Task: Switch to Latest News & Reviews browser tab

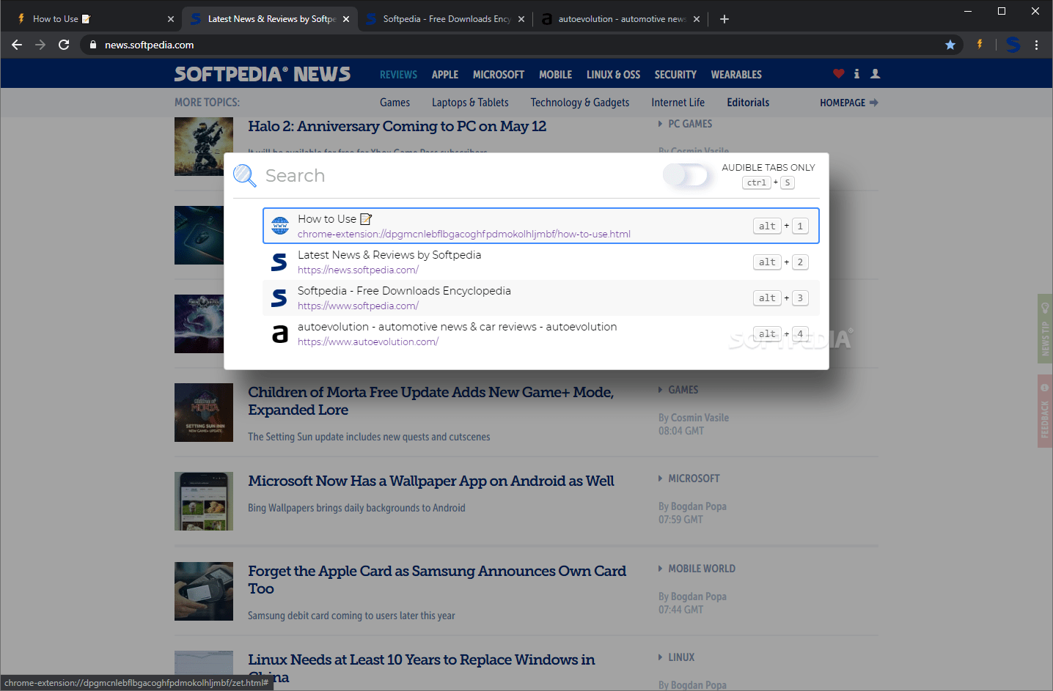Action: [x=270, y=19]
